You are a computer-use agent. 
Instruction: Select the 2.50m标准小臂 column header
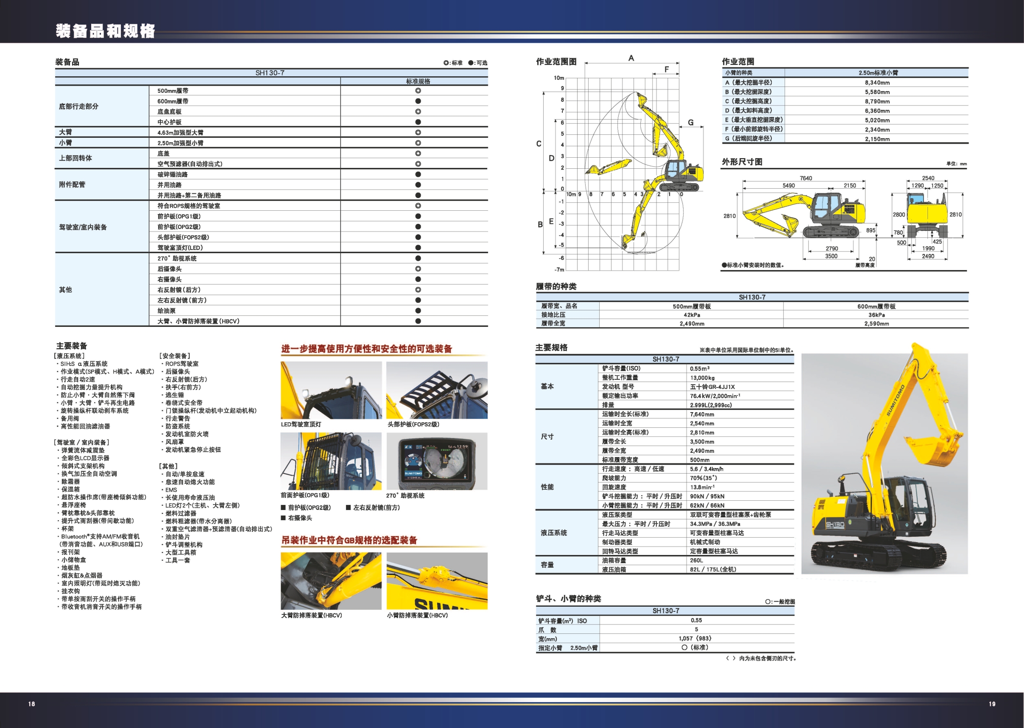click(878, 73)
